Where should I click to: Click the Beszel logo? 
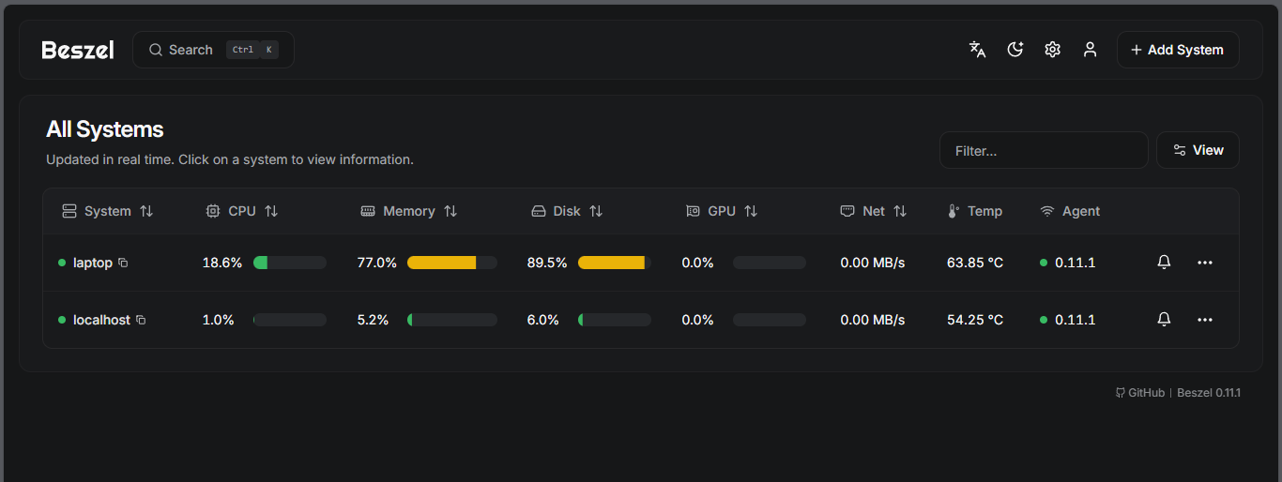click(78, 50)
